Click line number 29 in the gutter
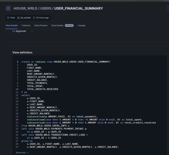Image resolution: width=169 pixels, height=155 pixels. coord(17,147)
